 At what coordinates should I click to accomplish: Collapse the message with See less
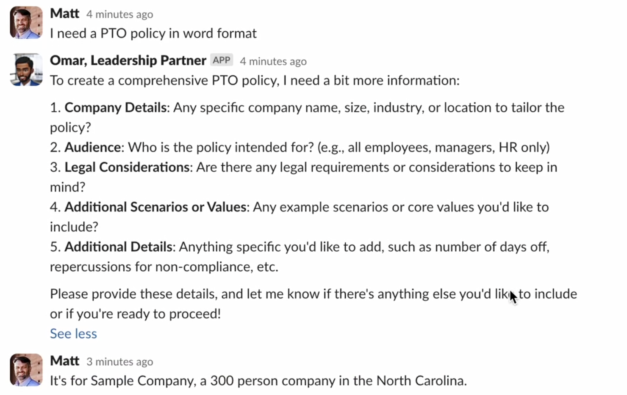coord(73,334)
